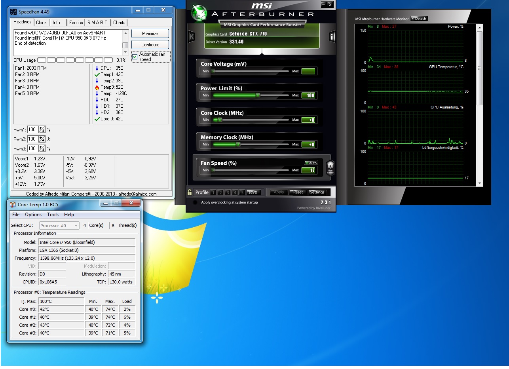Click the Configure button in SpeedFan

pos(150,45)
